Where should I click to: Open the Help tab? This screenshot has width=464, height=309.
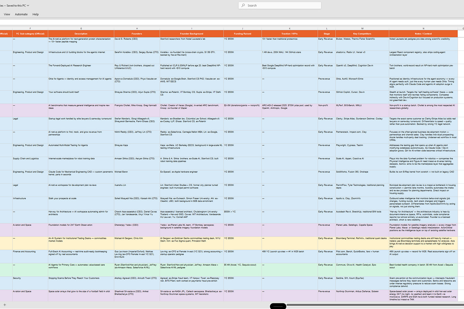(35, 14)
